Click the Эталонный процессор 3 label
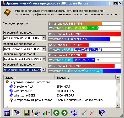 point(19,54)
